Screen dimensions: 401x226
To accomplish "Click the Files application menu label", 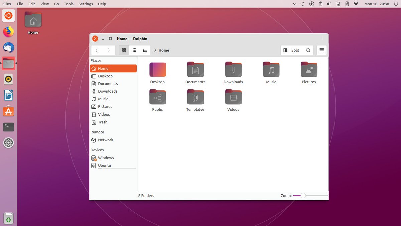I will (7, 4).
